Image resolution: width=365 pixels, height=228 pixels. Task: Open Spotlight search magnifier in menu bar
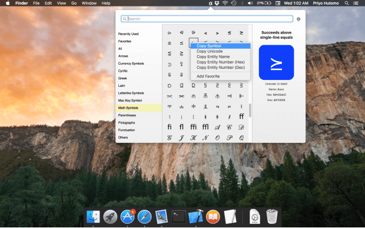click(347, 4)
